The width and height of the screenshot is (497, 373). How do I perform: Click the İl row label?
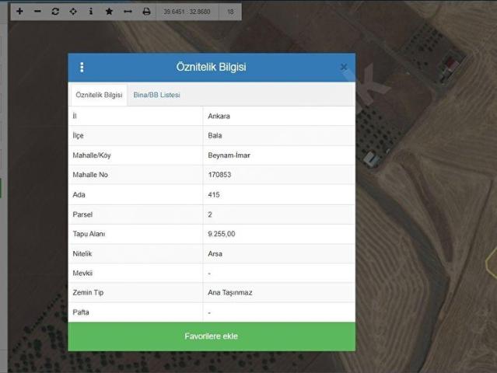tap(75, 117)
